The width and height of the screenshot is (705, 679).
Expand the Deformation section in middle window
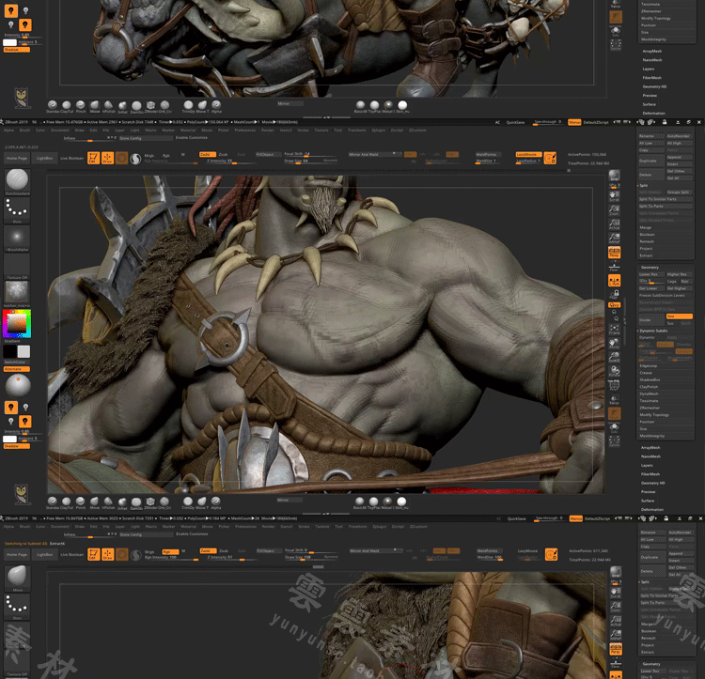652,509
